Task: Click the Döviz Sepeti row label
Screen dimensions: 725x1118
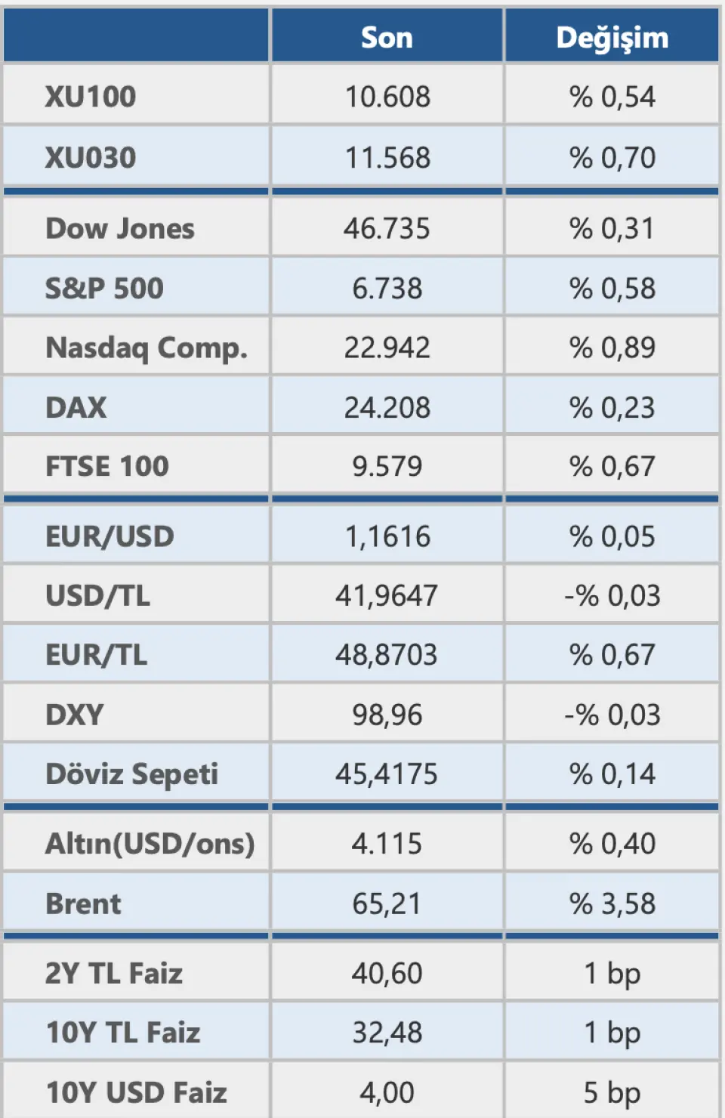Action: tap(132, 774)
